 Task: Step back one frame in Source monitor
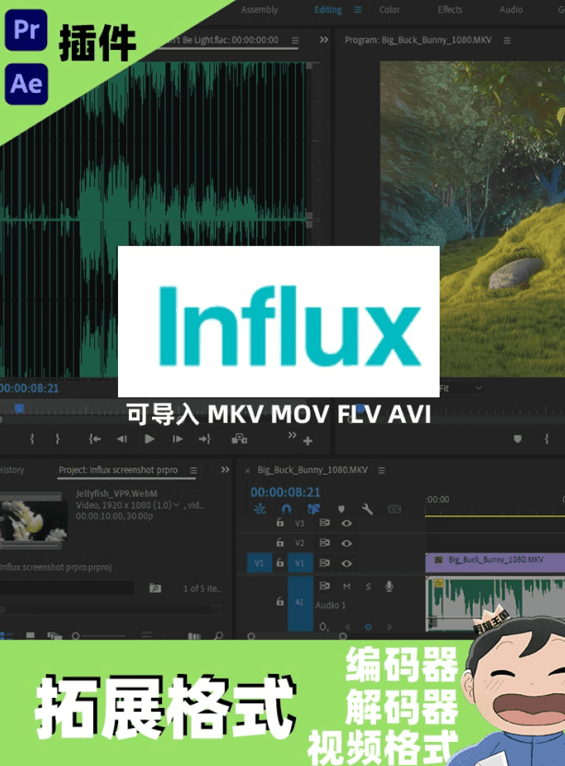pyautogui.click(x=122, y=439)
